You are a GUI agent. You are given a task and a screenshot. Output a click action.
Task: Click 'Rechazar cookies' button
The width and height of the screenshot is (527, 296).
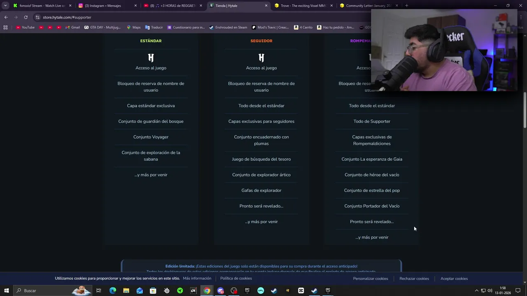tap(414, 278)
